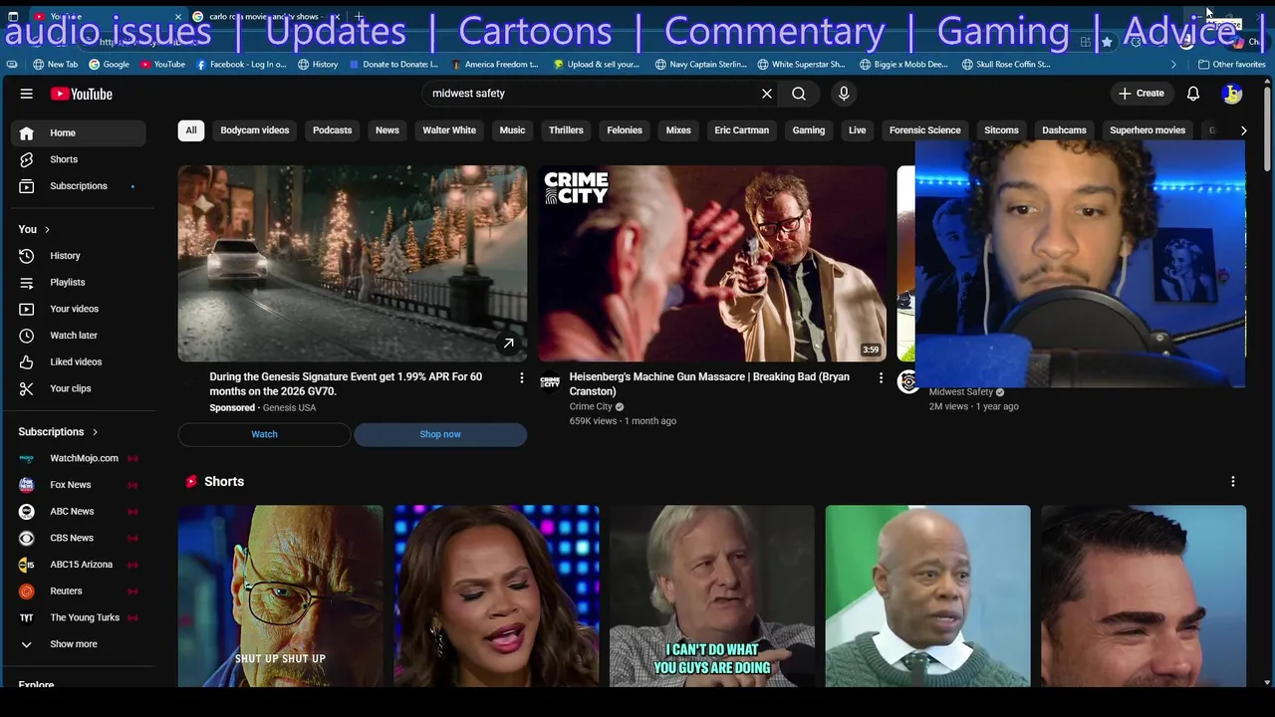
Task: Show more filter chips with right arrow
Action: coord(1243,130)
